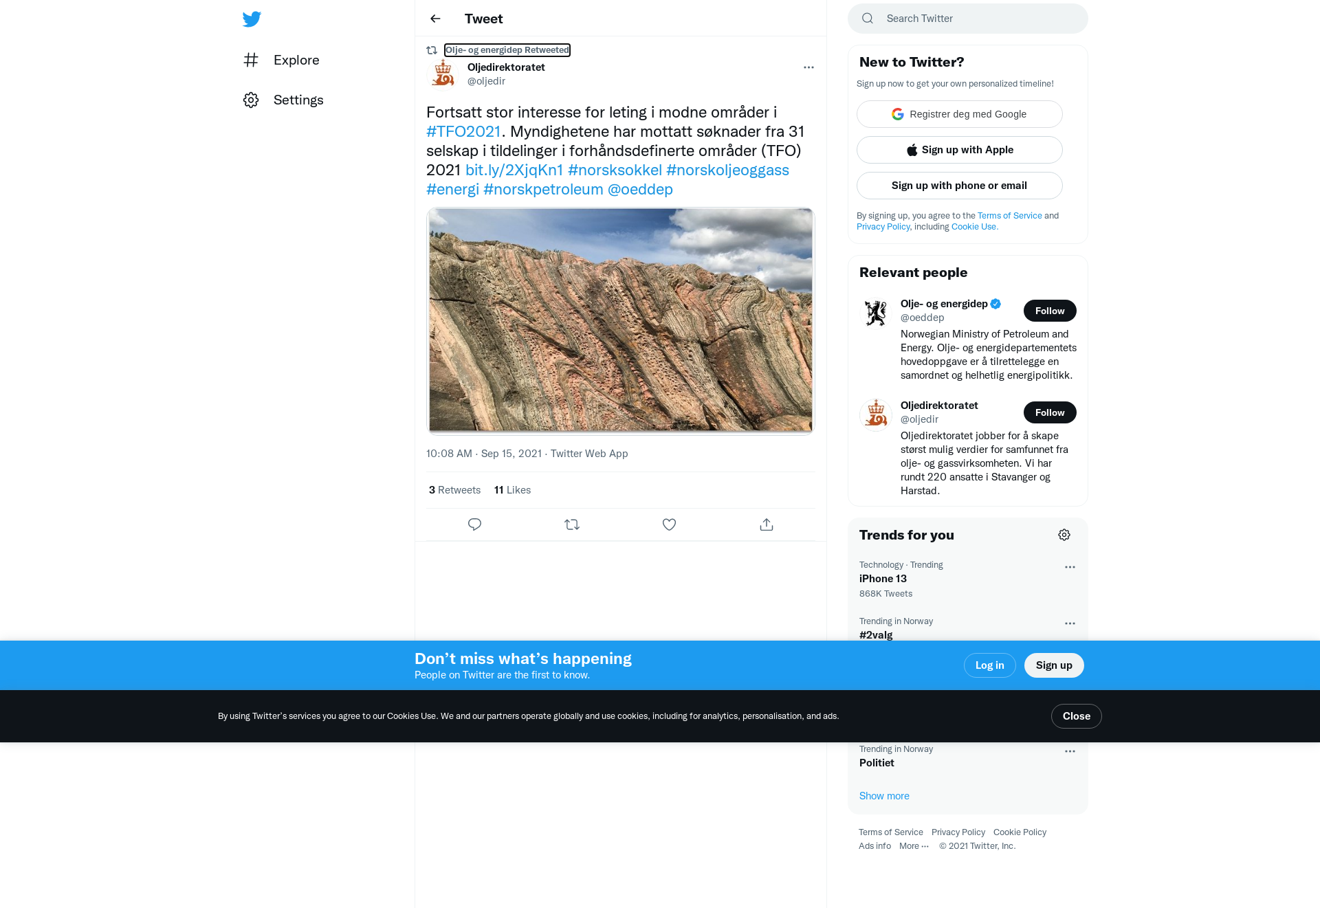
Task: Reply to tweet via comment bubble icon
Action: (x=474, y=524)
